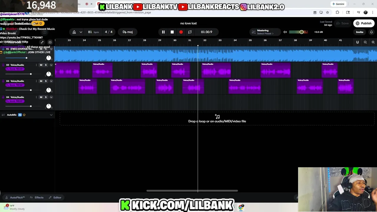The height and width of the screenshot is (212, 377).
Task: Open the Fx preset on track 02
Action: pos(15,69)
